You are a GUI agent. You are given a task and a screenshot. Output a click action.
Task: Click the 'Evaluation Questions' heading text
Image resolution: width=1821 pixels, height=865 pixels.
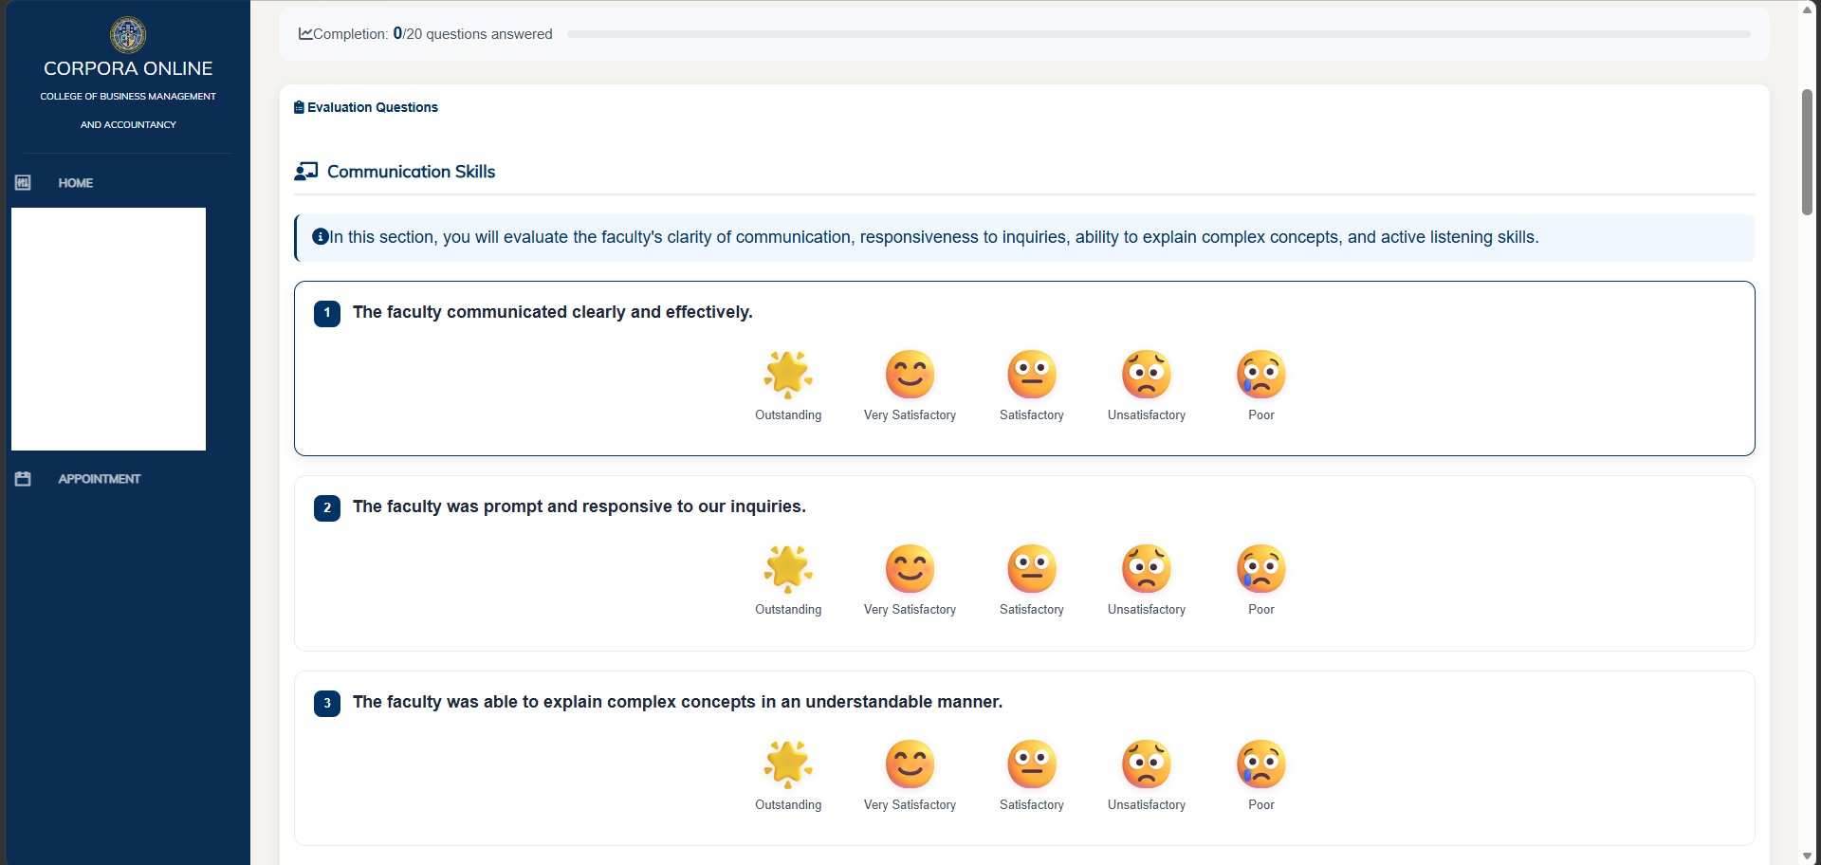(373, 107)
